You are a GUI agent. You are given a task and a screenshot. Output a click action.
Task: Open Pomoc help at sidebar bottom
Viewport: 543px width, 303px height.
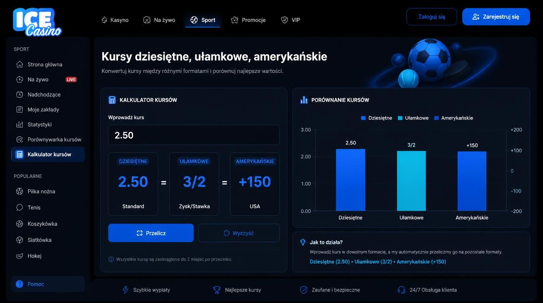tap(48, 284)
